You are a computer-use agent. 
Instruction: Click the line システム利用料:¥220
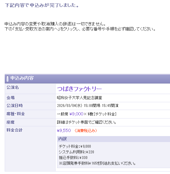pos(77,152)
